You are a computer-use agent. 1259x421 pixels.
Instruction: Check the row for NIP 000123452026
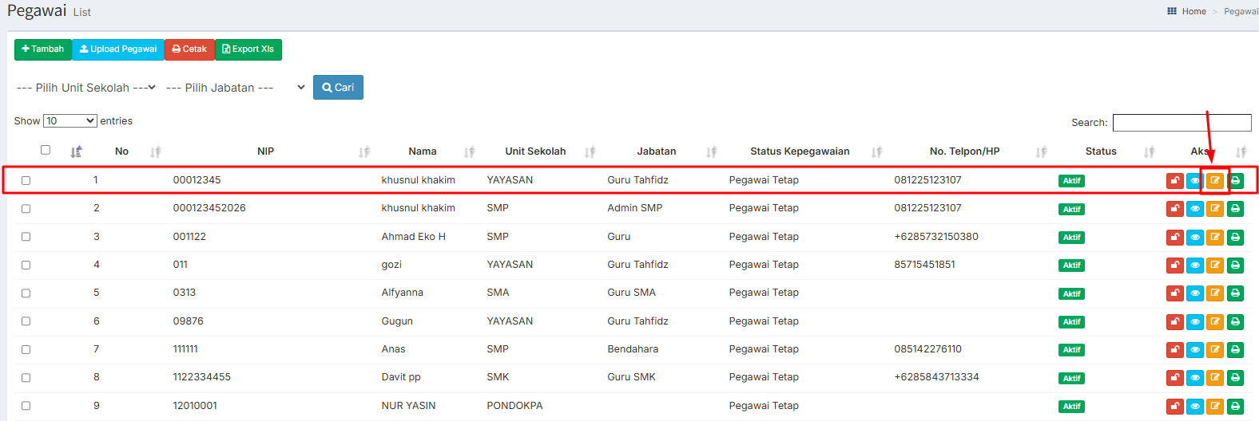pyautogui.click(x=26, y=208)
